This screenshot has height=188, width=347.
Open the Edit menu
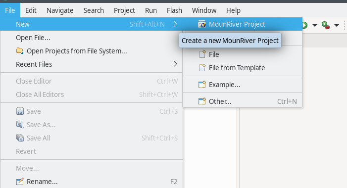click(x=31, y=10)
